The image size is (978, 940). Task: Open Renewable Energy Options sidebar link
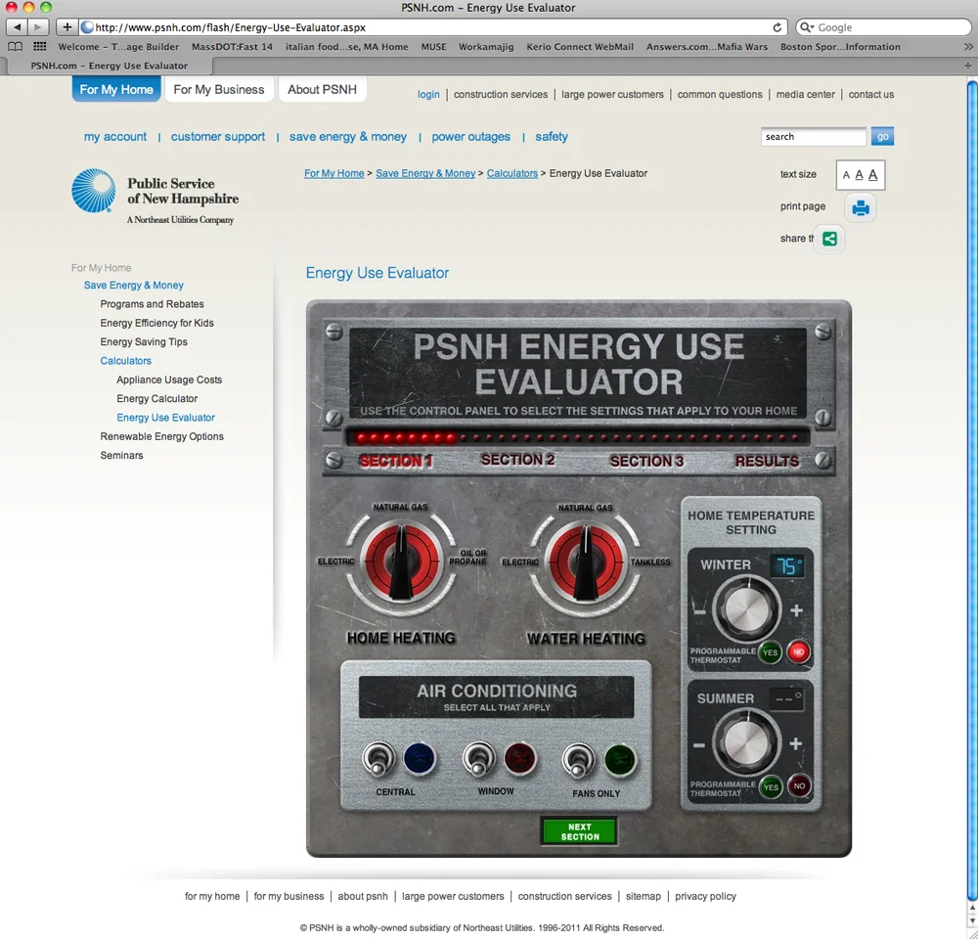point(161,436)
